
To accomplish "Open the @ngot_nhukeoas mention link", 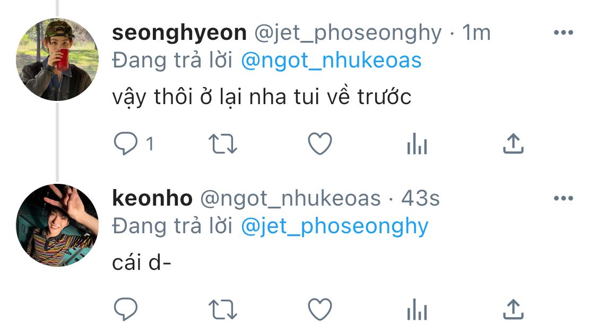I will click(x=331, y=61).
